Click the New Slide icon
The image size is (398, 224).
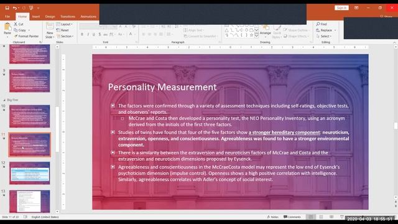[x=50, y=26]
